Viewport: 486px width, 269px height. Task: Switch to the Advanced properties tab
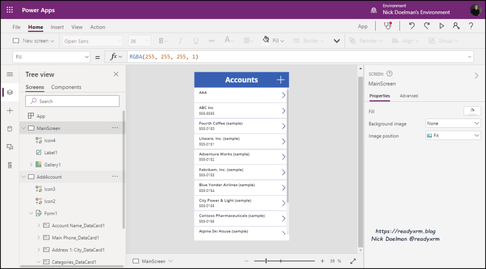(x=408, y=96)
